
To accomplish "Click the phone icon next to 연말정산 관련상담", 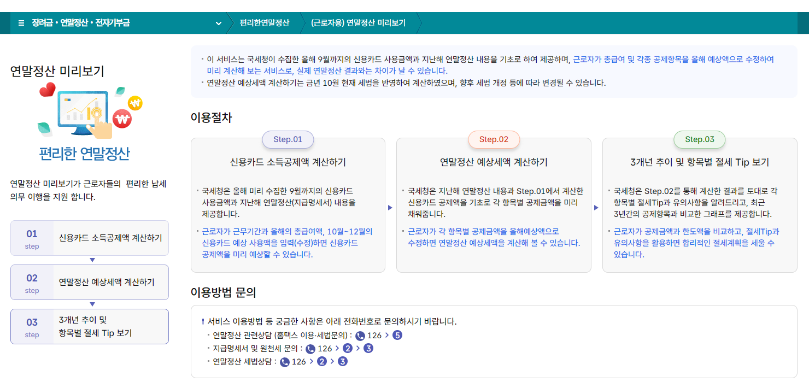I will (x=360, y=335).
